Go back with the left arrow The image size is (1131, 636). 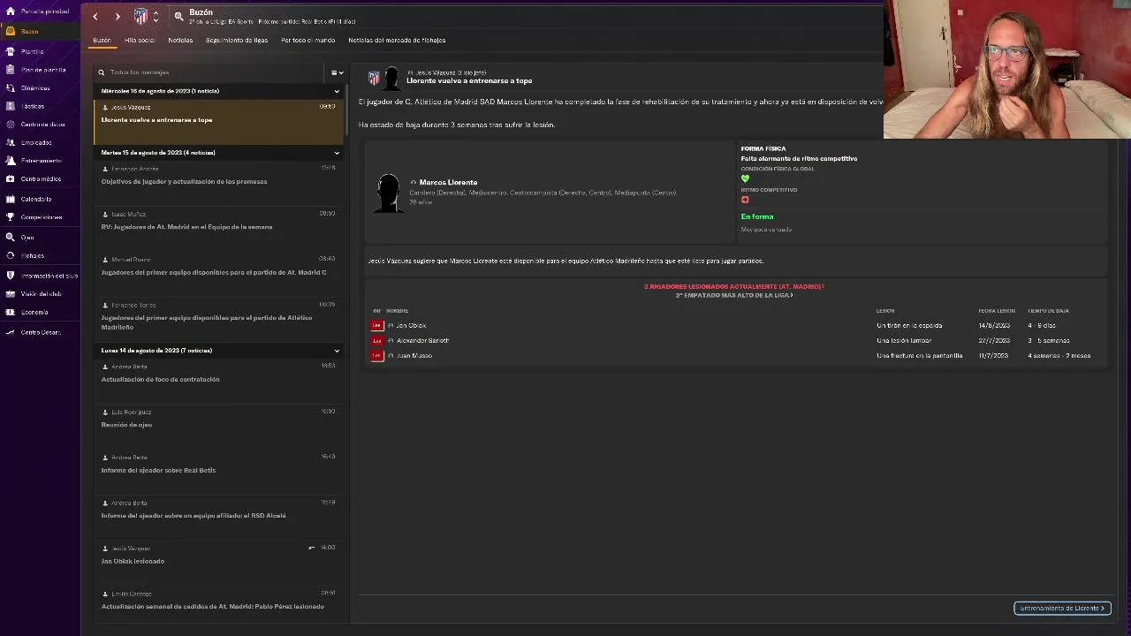[95, 16]
